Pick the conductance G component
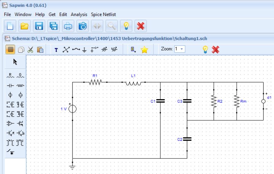The height and width of the screenshot is (174, 274). [x=20, y=76]
